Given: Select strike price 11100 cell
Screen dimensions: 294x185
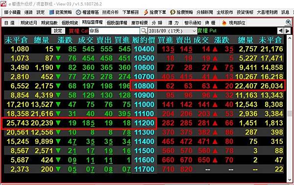Looking at the screenshot, I should 144,114.
